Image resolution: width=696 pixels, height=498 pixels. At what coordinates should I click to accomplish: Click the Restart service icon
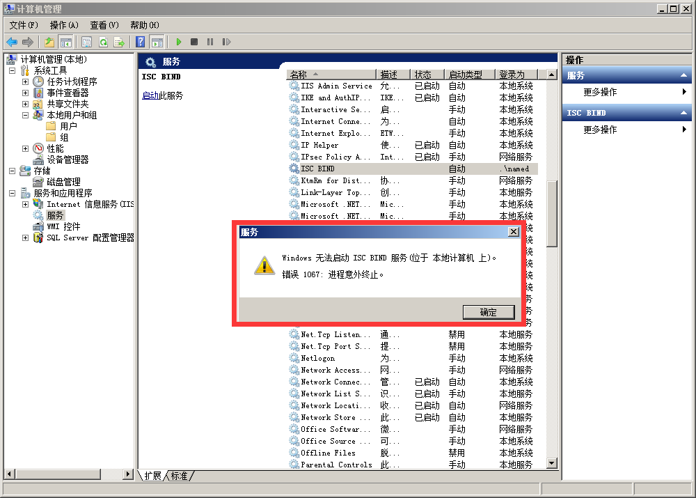(226, 42)
